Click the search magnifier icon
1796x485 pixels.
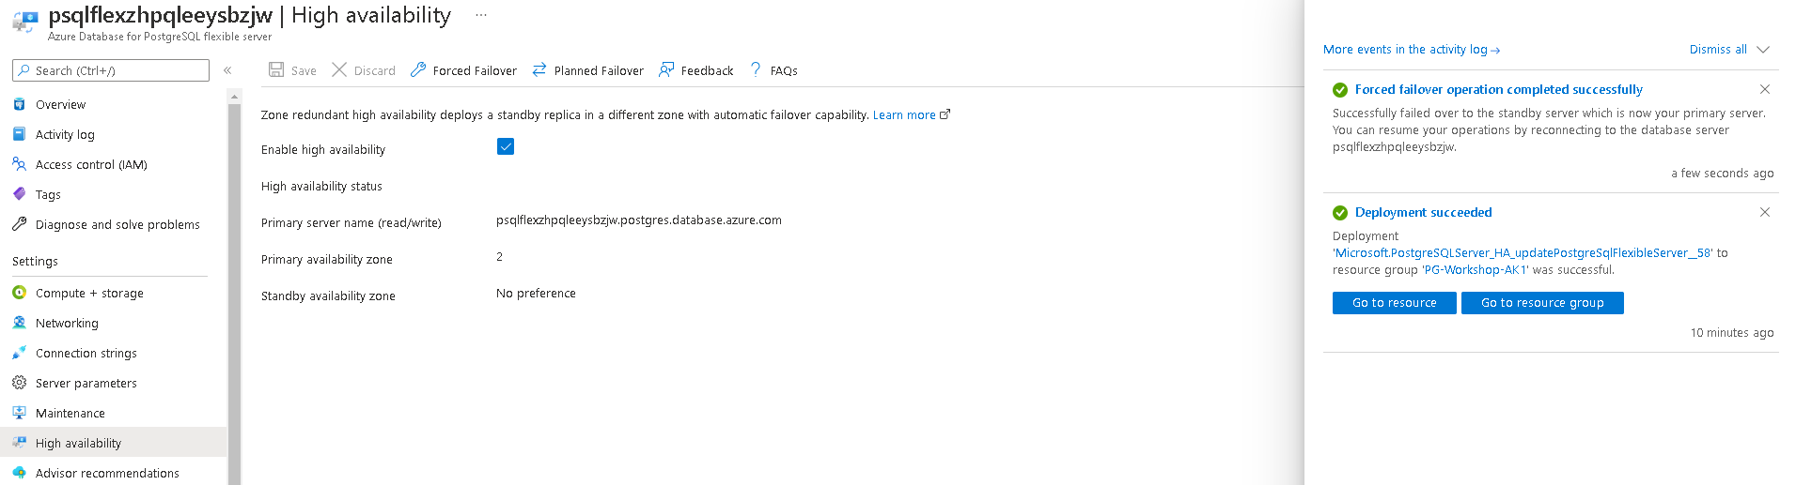[23, 70]
